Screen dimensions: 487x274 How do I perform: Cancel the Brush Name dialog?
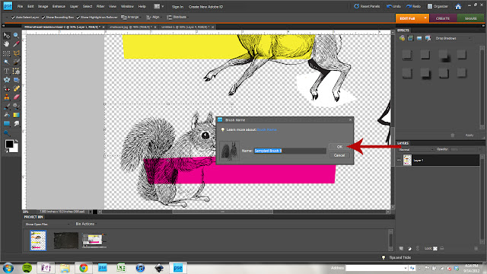point(339,155)
